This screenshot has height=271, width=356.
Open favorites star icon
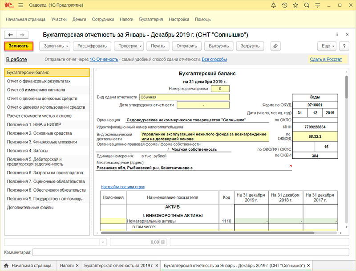295,5
